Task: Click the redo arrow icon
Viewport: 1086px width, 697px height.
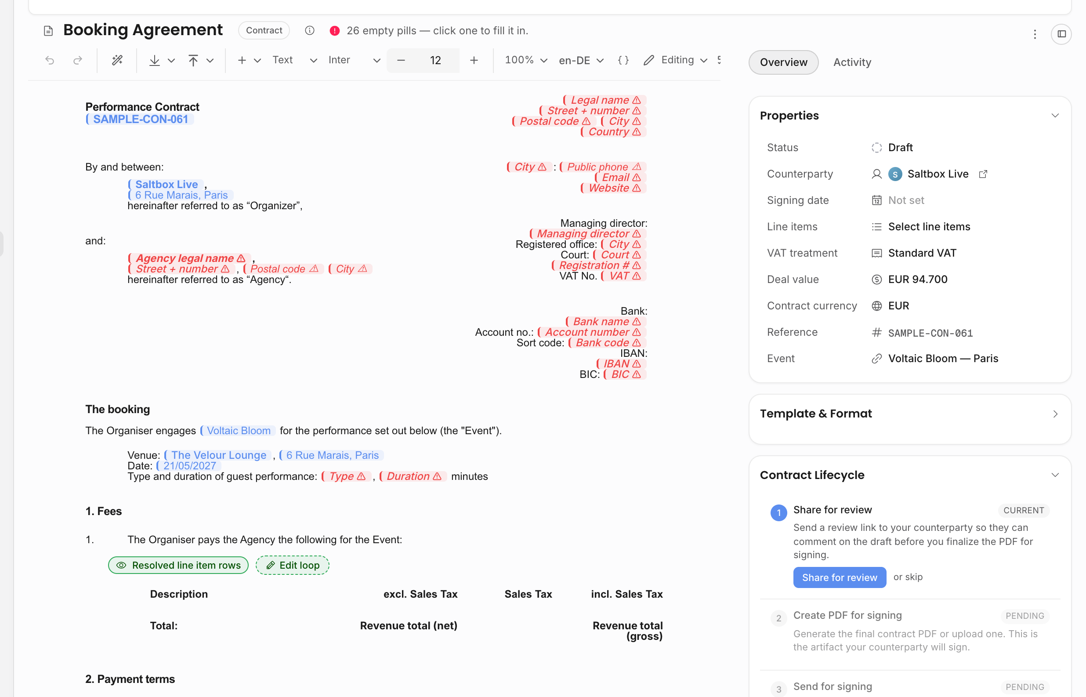Action: click(x=78, y=60)
